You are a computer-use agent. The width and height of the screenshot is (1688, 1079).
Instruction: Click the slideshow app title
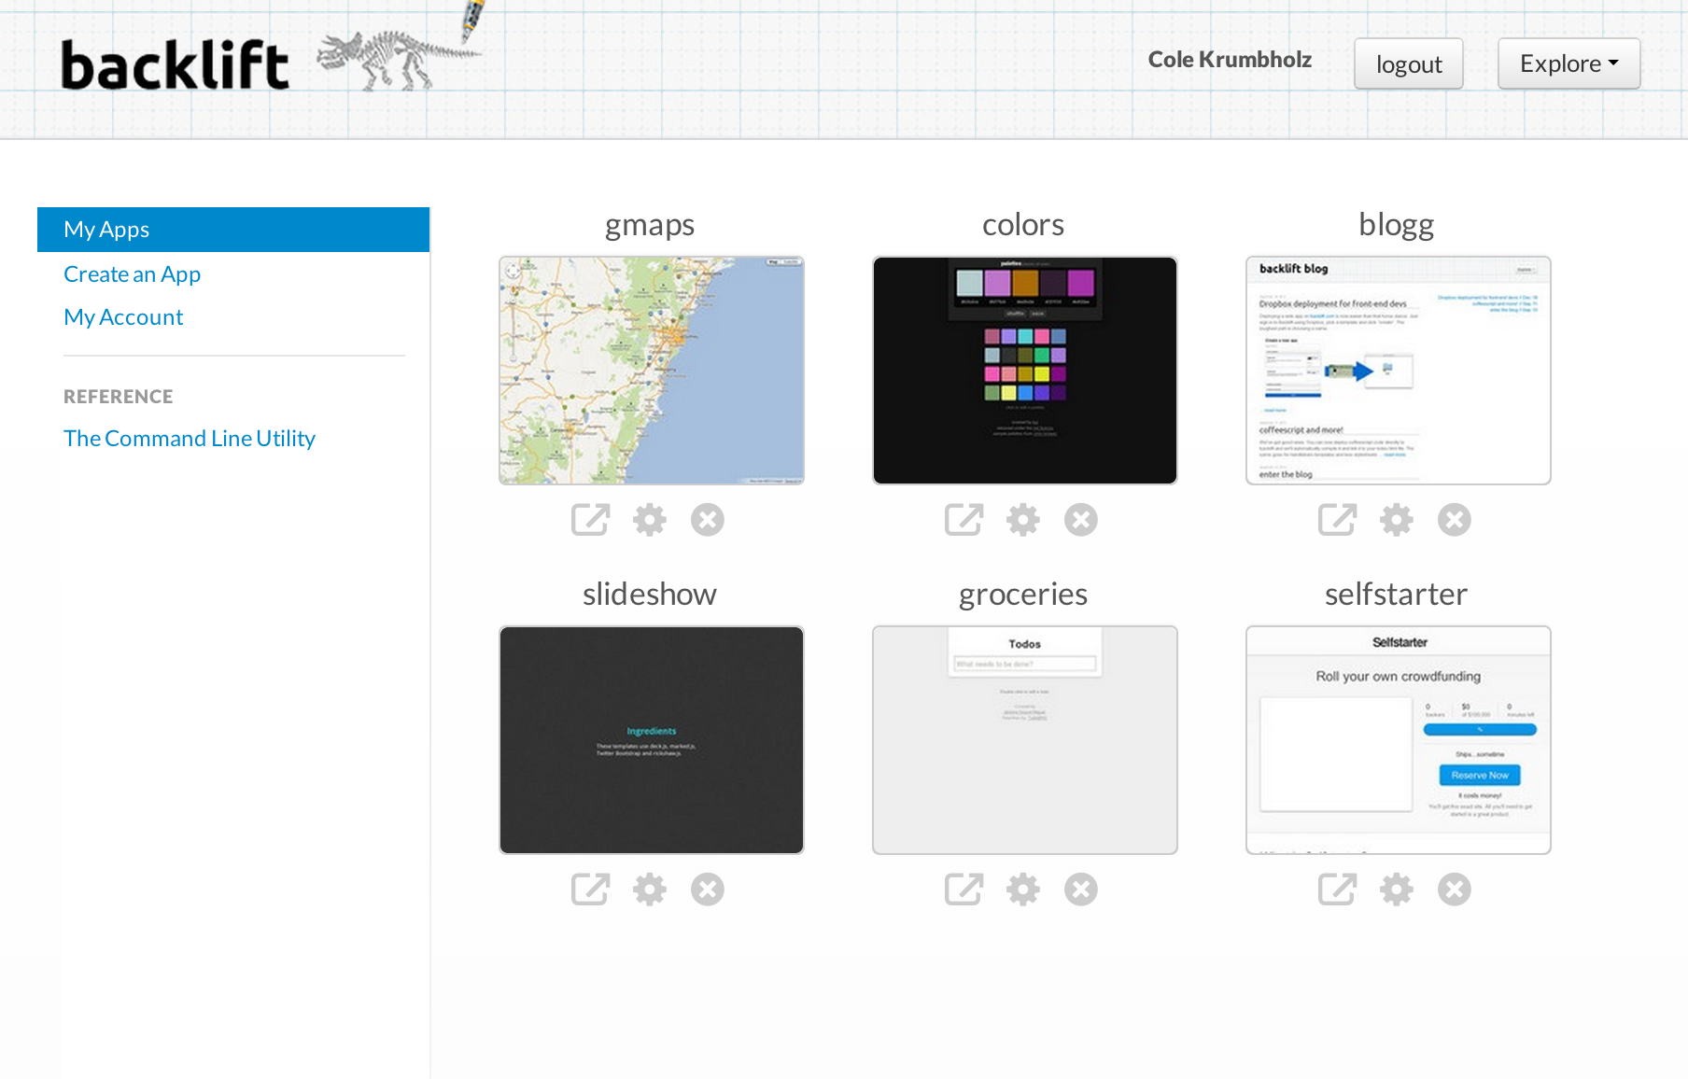[650, 595]
